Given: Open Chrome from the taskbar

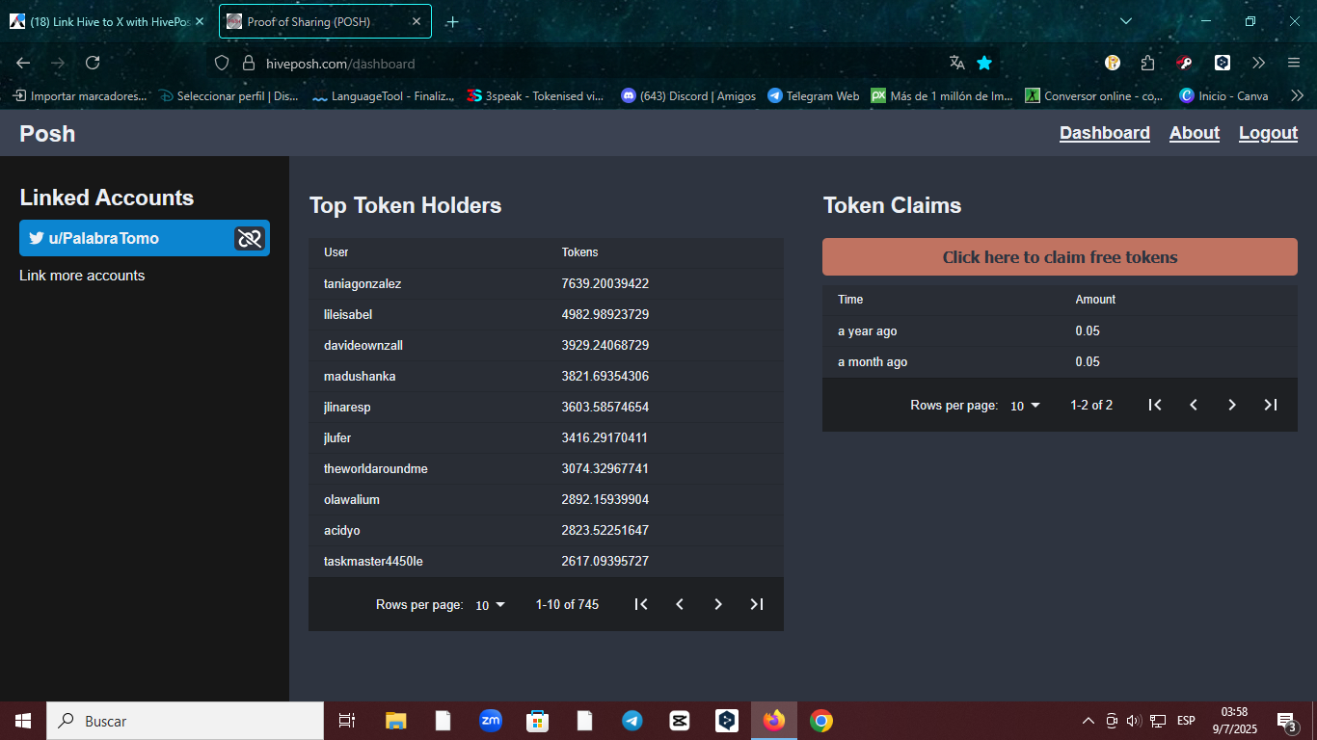Looking at the screenshot, I should [821, 721].
